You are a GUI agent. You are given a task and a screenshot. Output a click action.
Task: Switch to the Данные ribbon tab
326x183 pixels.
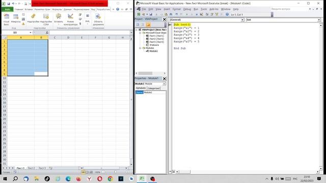point(68,9)
